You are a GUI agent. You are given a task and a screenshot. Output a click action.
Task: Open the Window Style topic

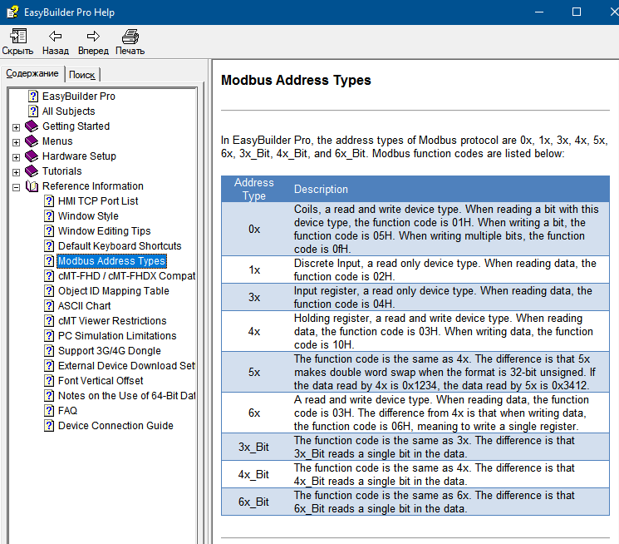click(88, 216)
